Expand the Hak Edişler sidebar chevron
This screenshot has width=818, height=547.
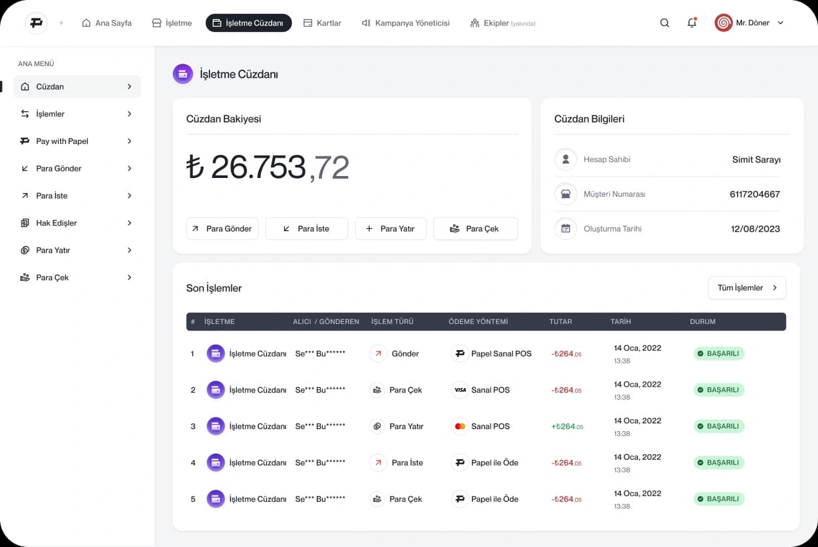click(130, 223)
